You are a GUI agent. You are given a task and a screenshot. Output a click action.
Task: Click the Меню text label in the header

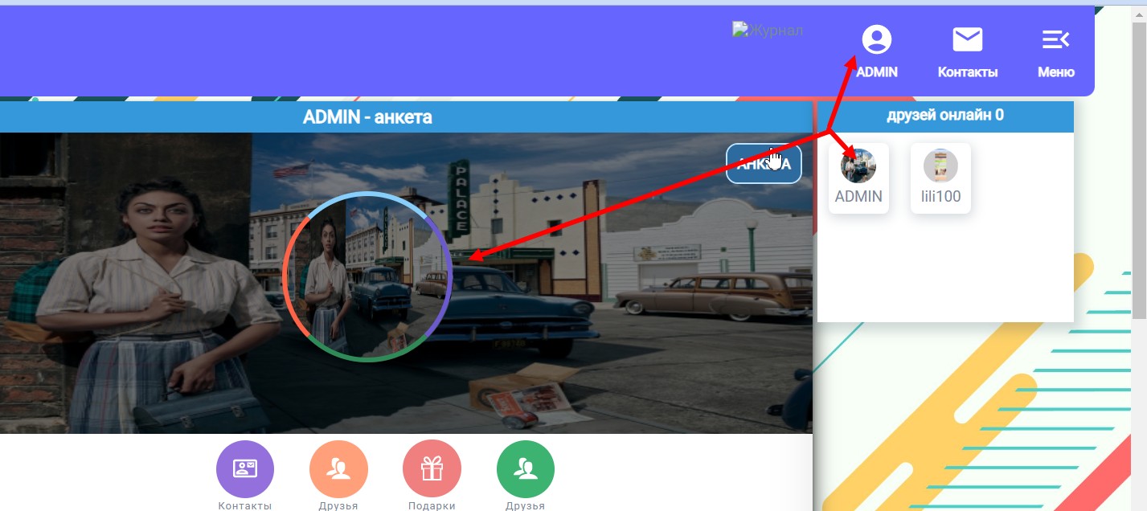pos(1055,72)
